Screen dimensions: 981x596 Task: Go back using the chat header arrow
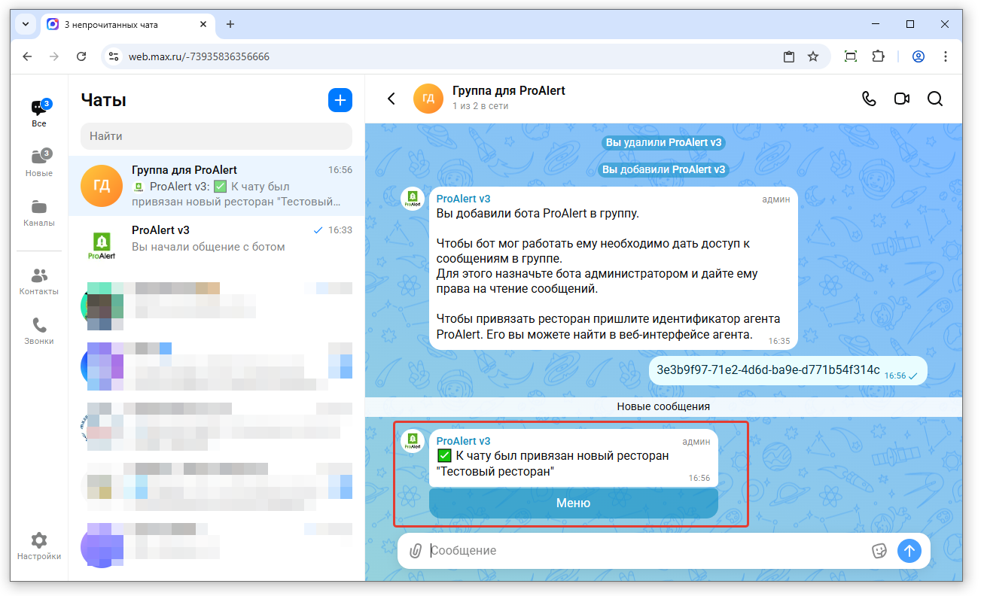(x=391, y=99)
